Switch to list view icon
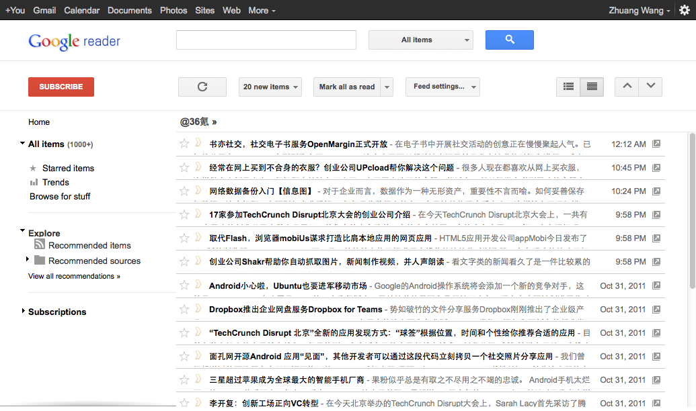The image size is (696, 411). [x=568, y=87]
